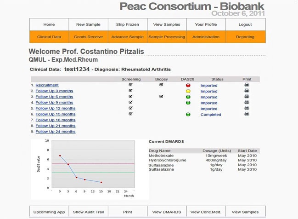The height and width of the screenshot is (219, 298).
Task: Toggle Screening checkbox for Follow Up 15 months
Action: (131, 114)
